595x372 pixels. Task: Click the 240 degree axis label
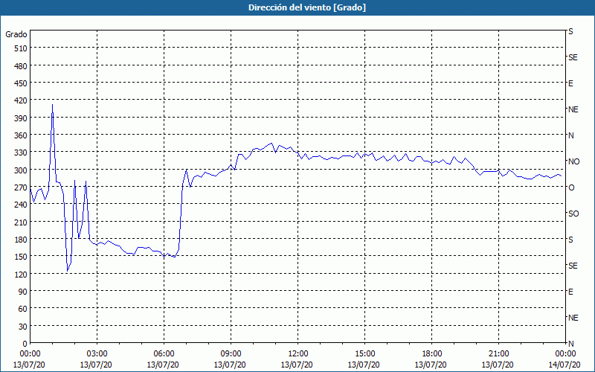tap(22, 205)
